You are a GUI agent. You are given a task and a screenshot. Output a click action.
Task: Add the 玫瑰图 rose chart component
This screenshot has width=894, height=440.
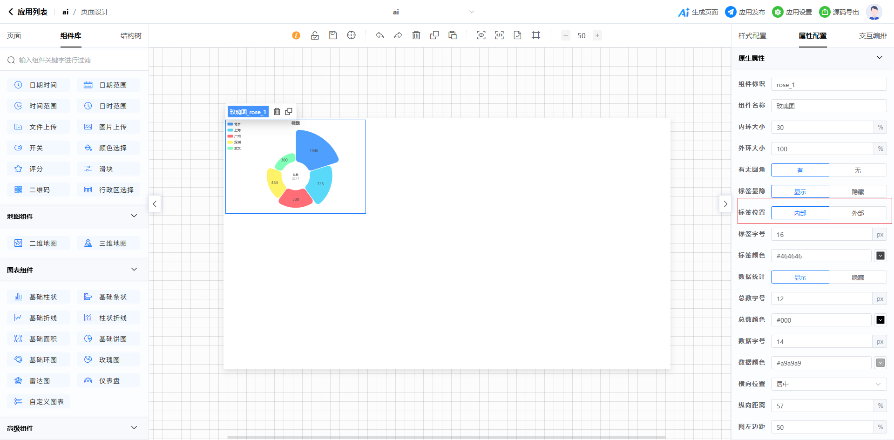(x=108, y=360)
